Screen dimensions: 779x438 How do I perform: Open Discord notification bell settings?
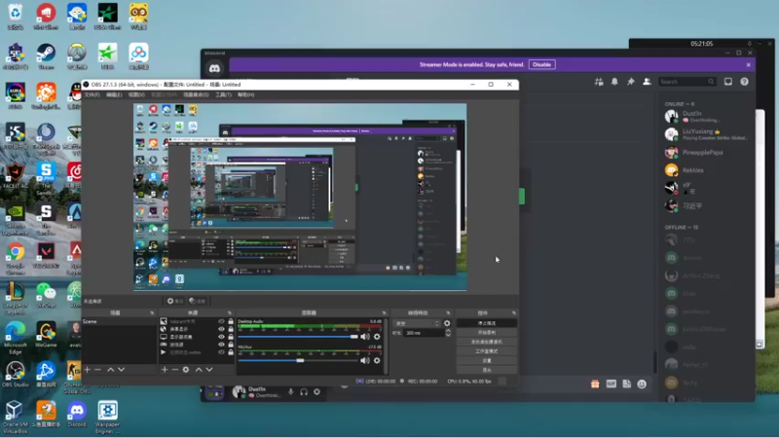pyautogui.click(x=614, y=82)
